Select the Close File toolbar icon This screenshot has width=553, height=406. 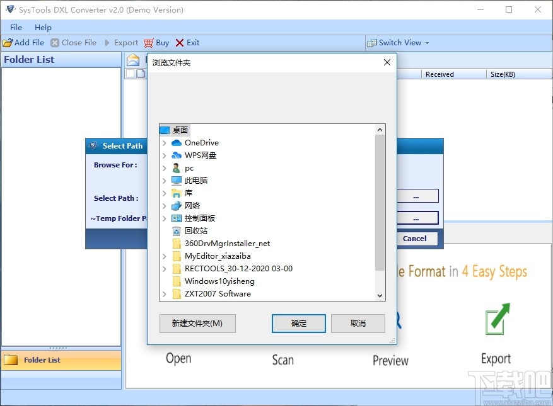coord(54,43)
